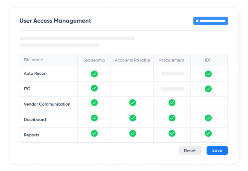Toggle Dashboard access for Procurement
This screenshot has height=171, width=248.
coord(172,118)
